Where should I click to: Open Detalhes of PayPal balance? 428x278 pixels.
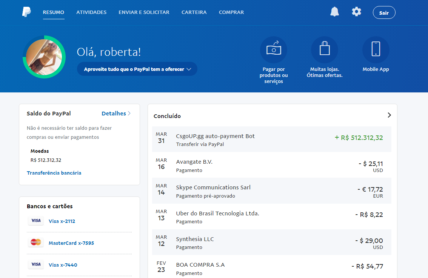[116, 114]
